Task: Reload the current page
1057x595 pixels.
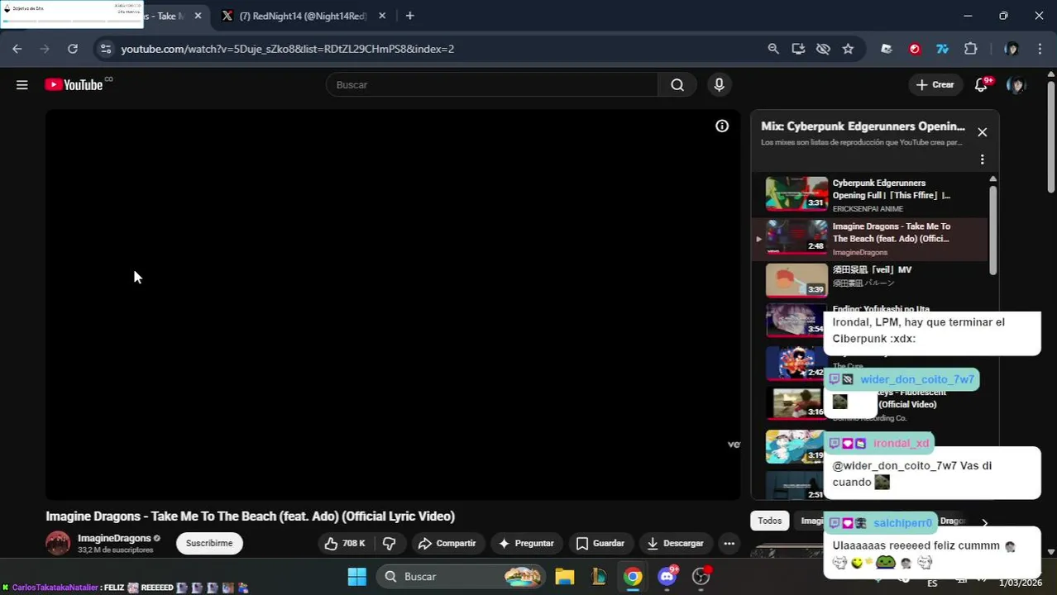Action: pyautogui.click(x=73, y=49)
